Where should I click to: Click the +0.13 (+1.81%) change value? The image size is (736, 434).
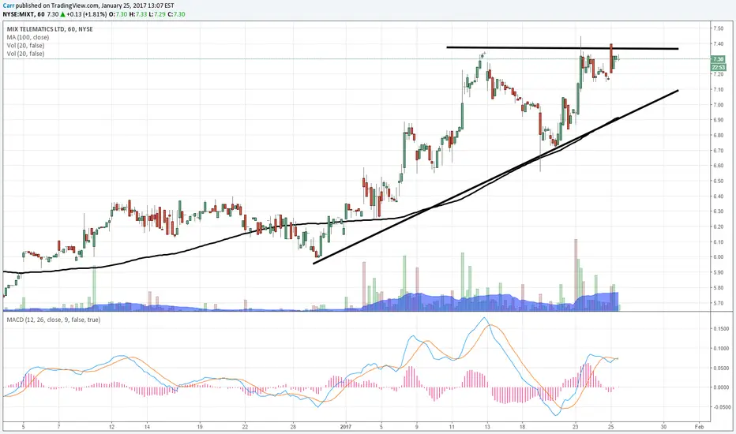point(87,14)
